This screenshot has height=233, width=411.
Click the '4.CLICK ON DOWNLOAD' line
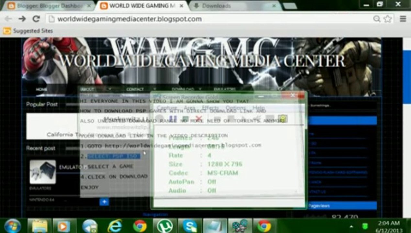tap(114, 177)
